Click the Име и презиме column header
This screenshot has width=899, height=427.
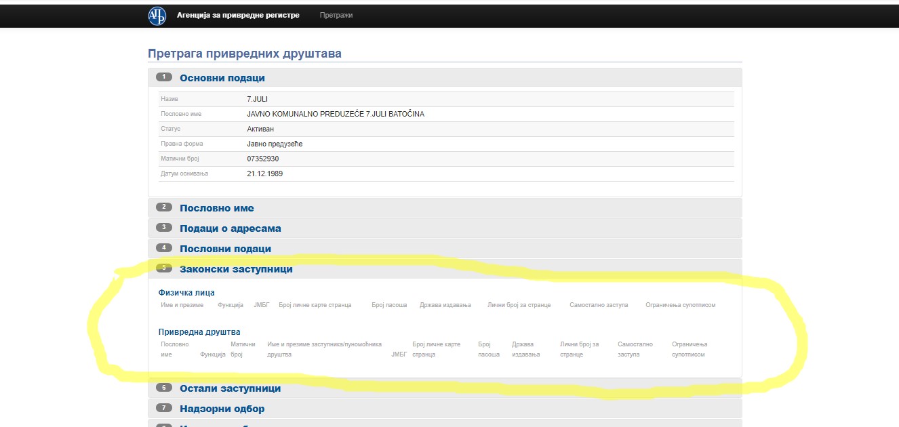pyautogui.click(x=182, y=305)
